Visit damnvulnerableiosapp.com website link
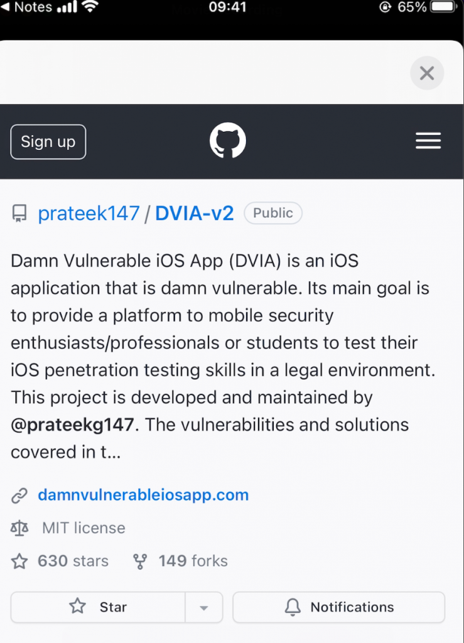 (143, 495)
